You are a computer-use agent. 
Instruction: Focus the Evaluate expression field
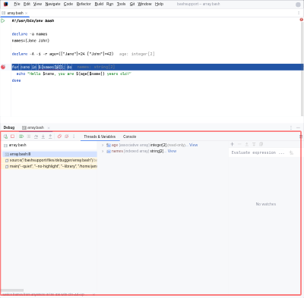click(258, 152)
